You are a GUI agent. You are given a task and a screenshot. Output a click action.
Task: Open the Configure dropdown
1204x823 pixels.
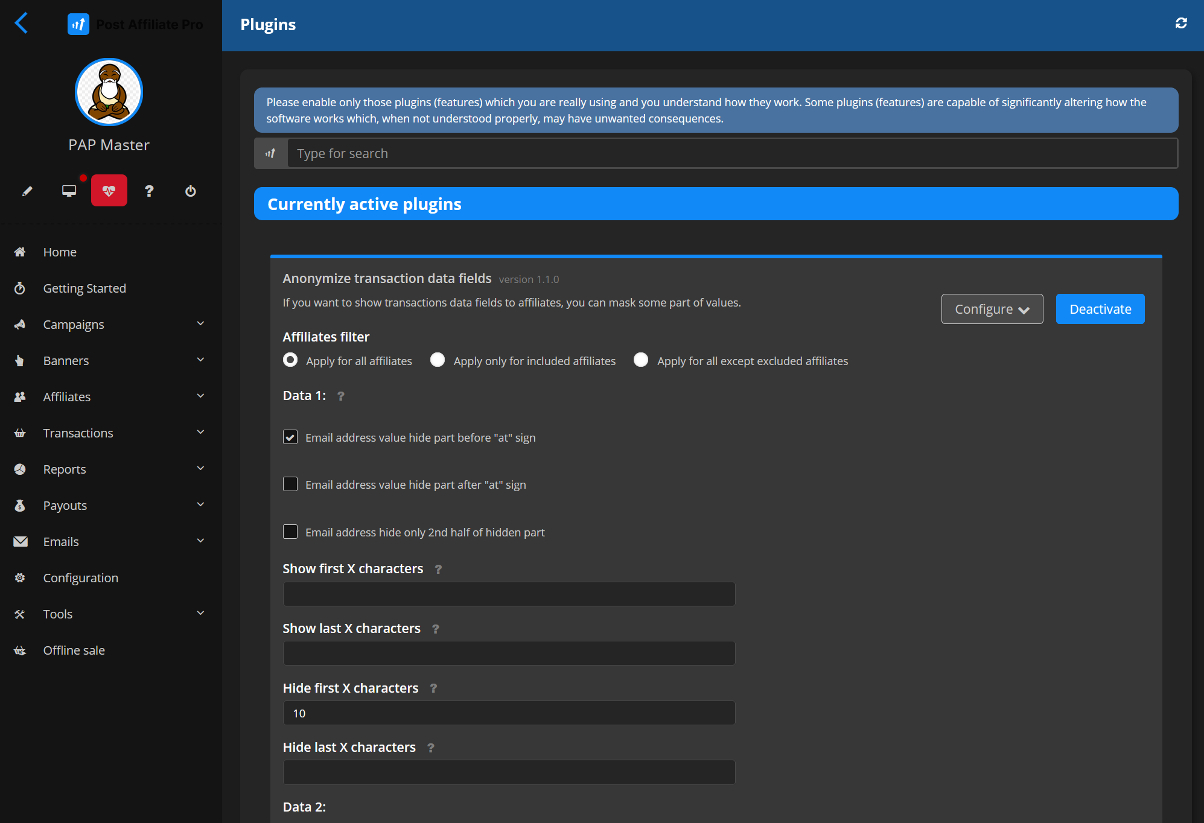pyautogui.click(x=992, y=309)
